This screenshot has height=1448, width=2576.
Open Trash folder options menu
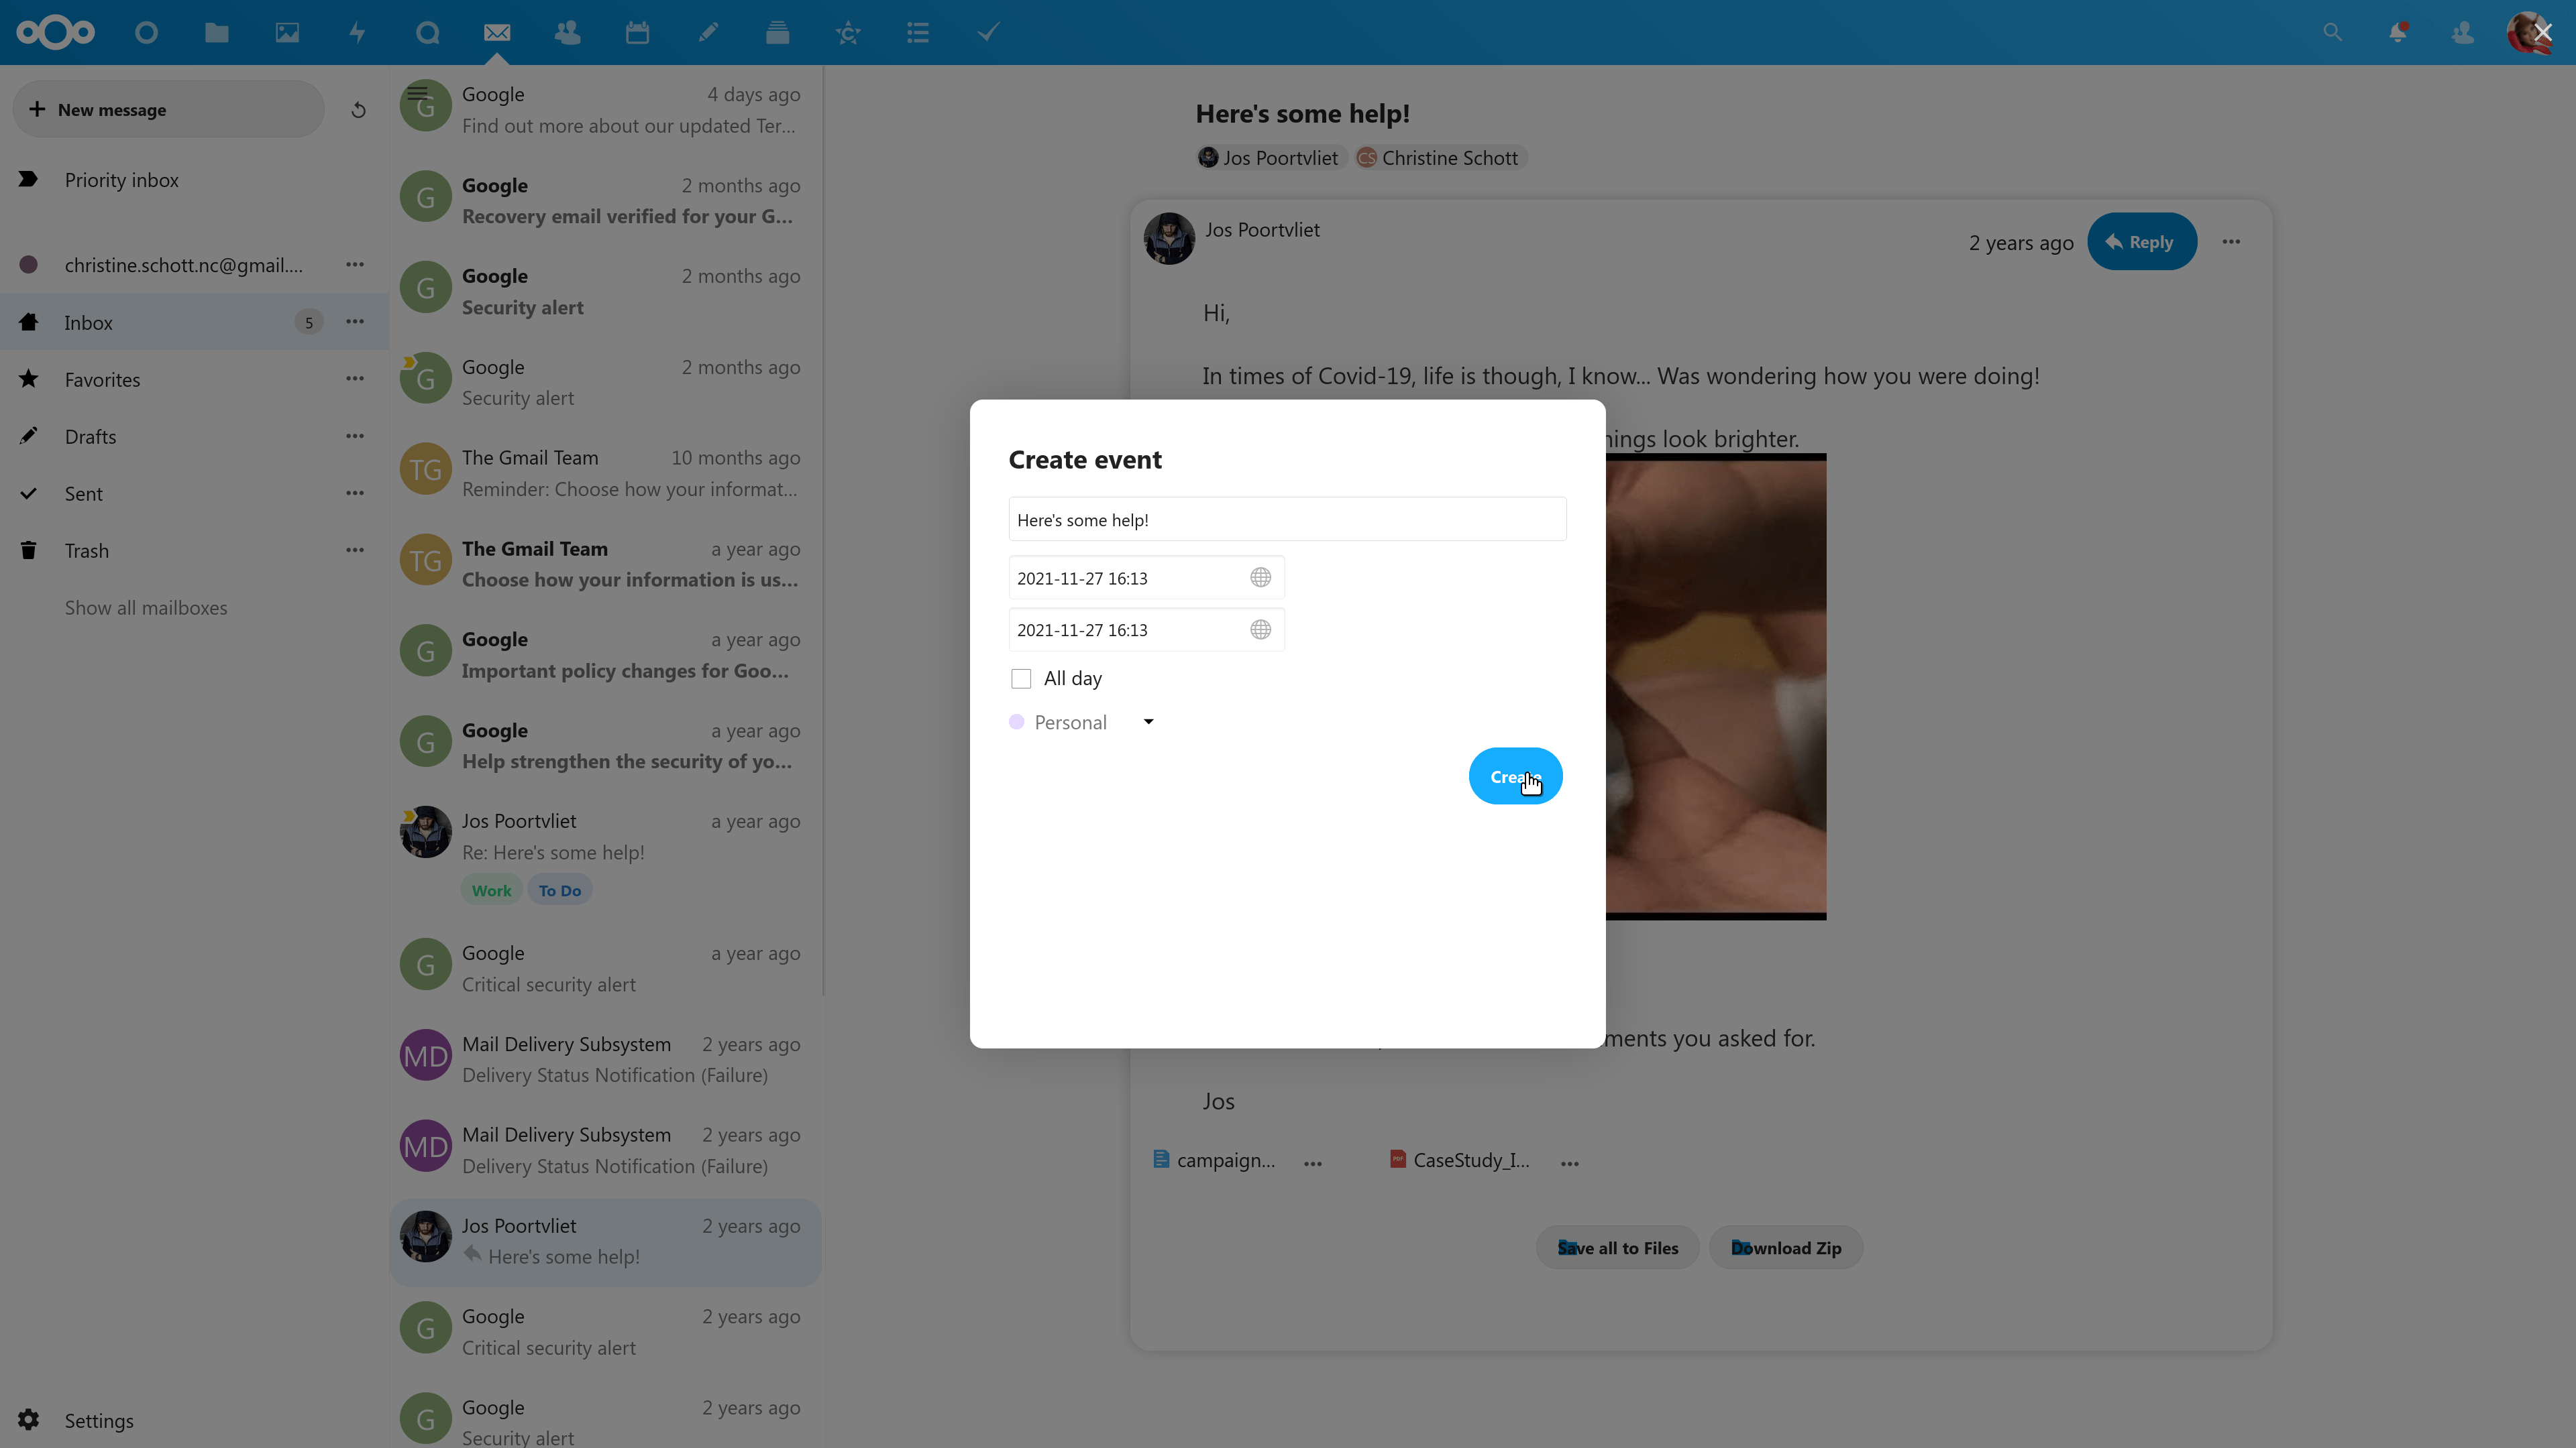355,550
